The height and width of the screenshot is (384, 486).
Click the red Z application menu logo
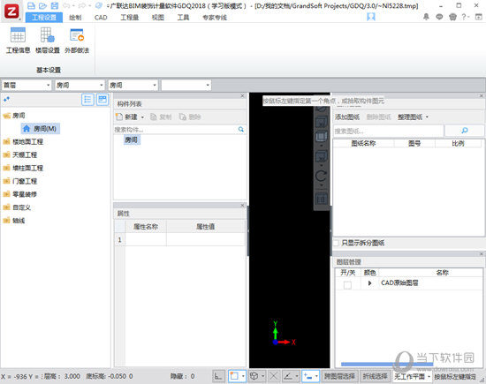tap(11, 11)
